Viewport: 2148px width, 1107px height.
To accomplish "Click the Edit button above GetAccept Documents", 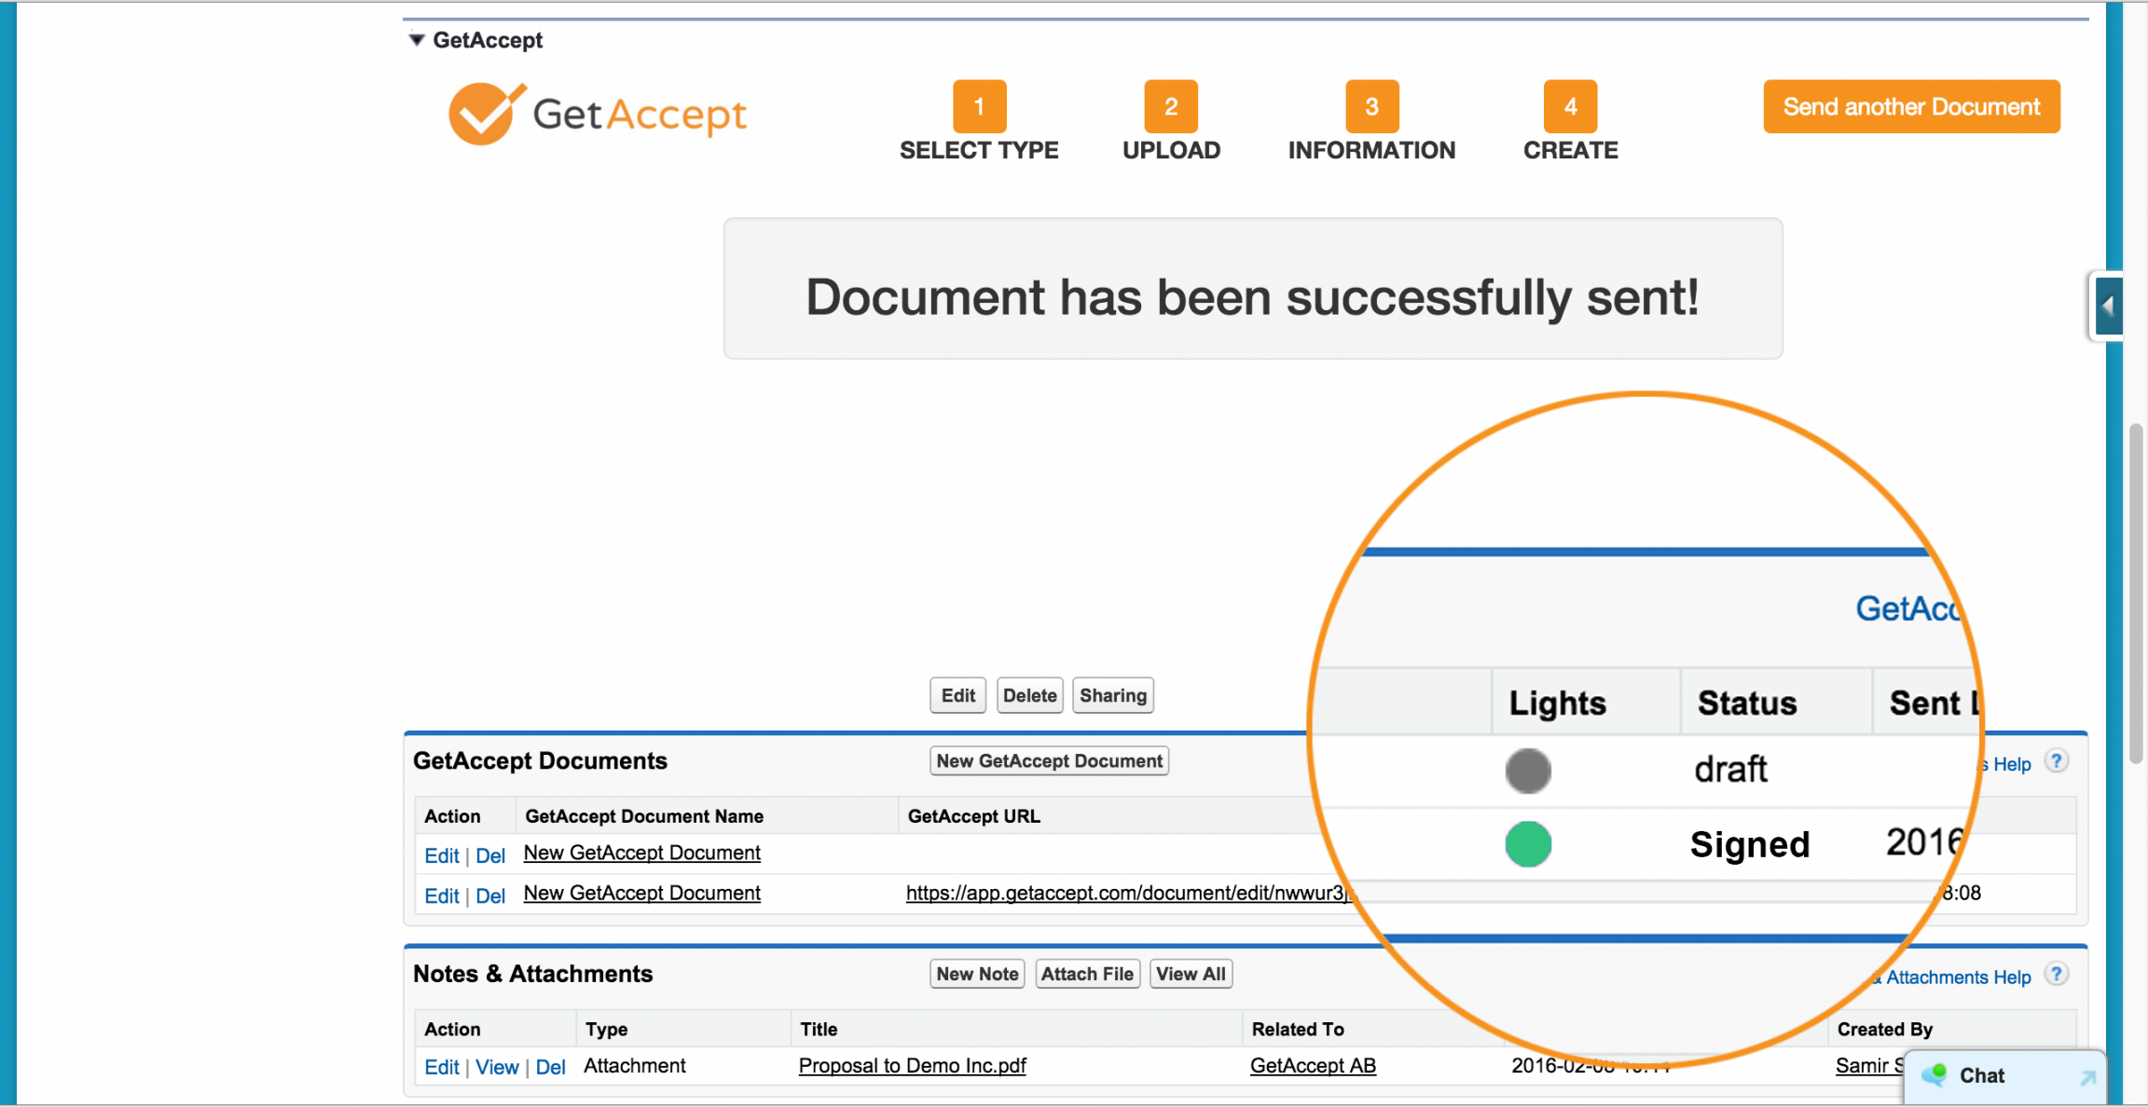I will [x=957, y=695].
